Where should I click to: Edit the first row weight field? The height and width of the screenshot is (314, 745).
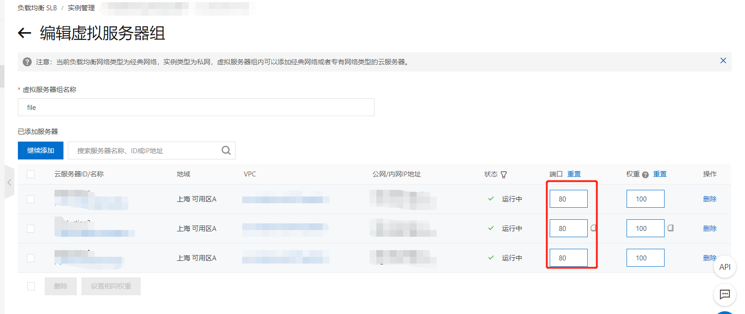coord(645,199)
